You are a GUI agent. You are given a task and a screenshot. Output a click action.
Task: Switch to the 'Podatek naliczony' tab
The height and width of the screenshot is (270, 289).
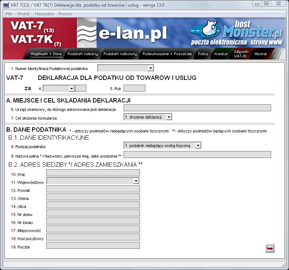tap(120, 54)
